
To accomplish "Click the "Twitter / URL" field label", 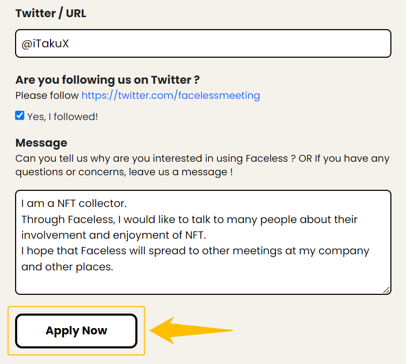I will 51,14.
